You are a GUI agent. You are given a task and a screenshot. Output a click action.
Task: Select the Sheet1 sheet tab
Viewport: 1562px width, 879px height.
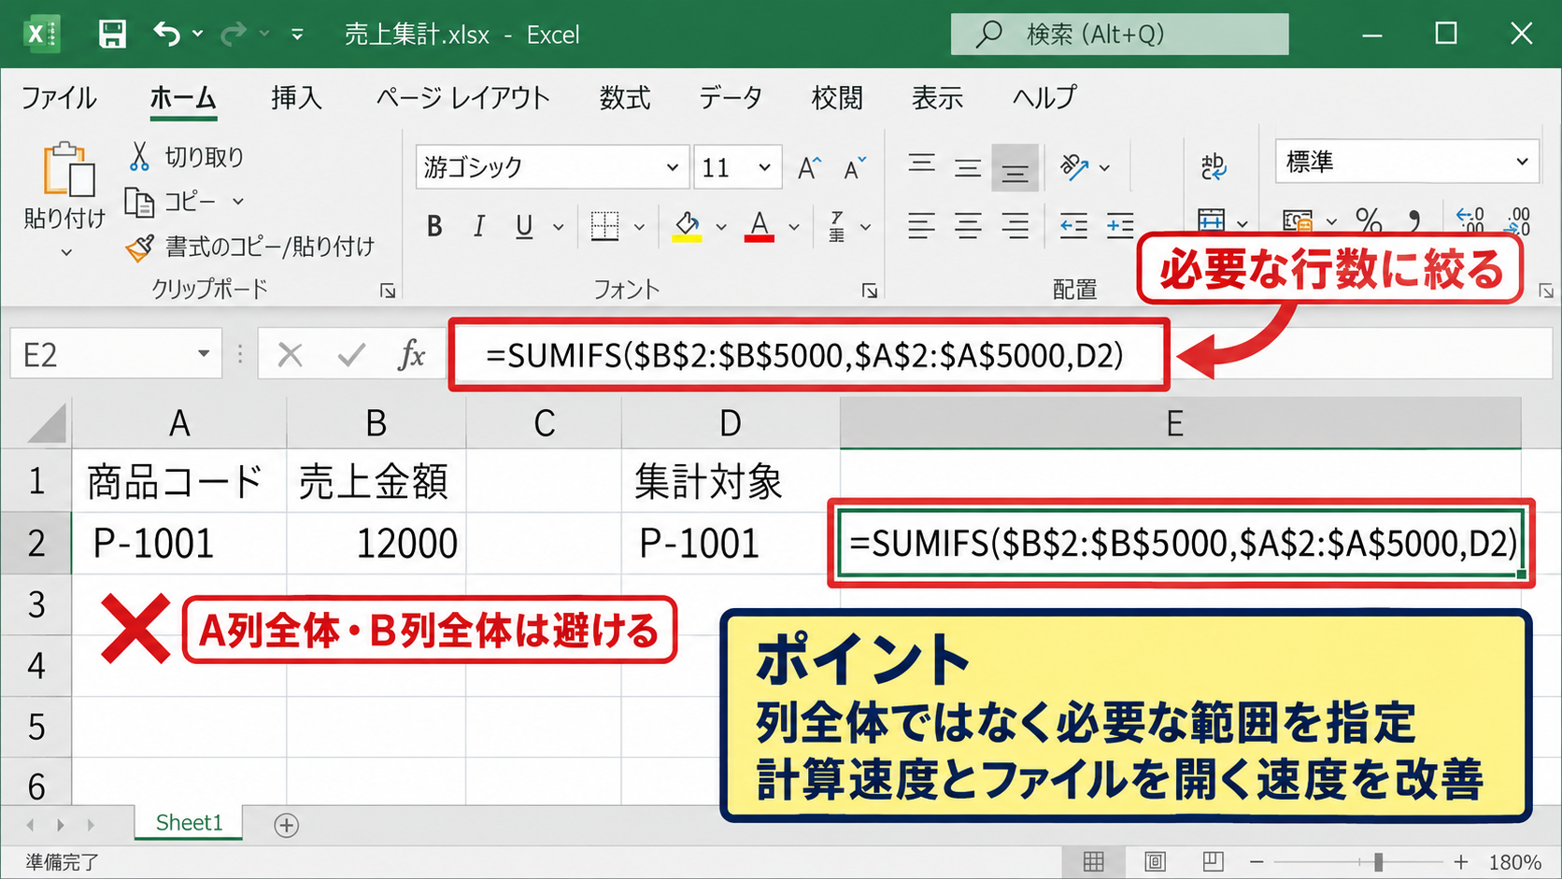(189, 823)
